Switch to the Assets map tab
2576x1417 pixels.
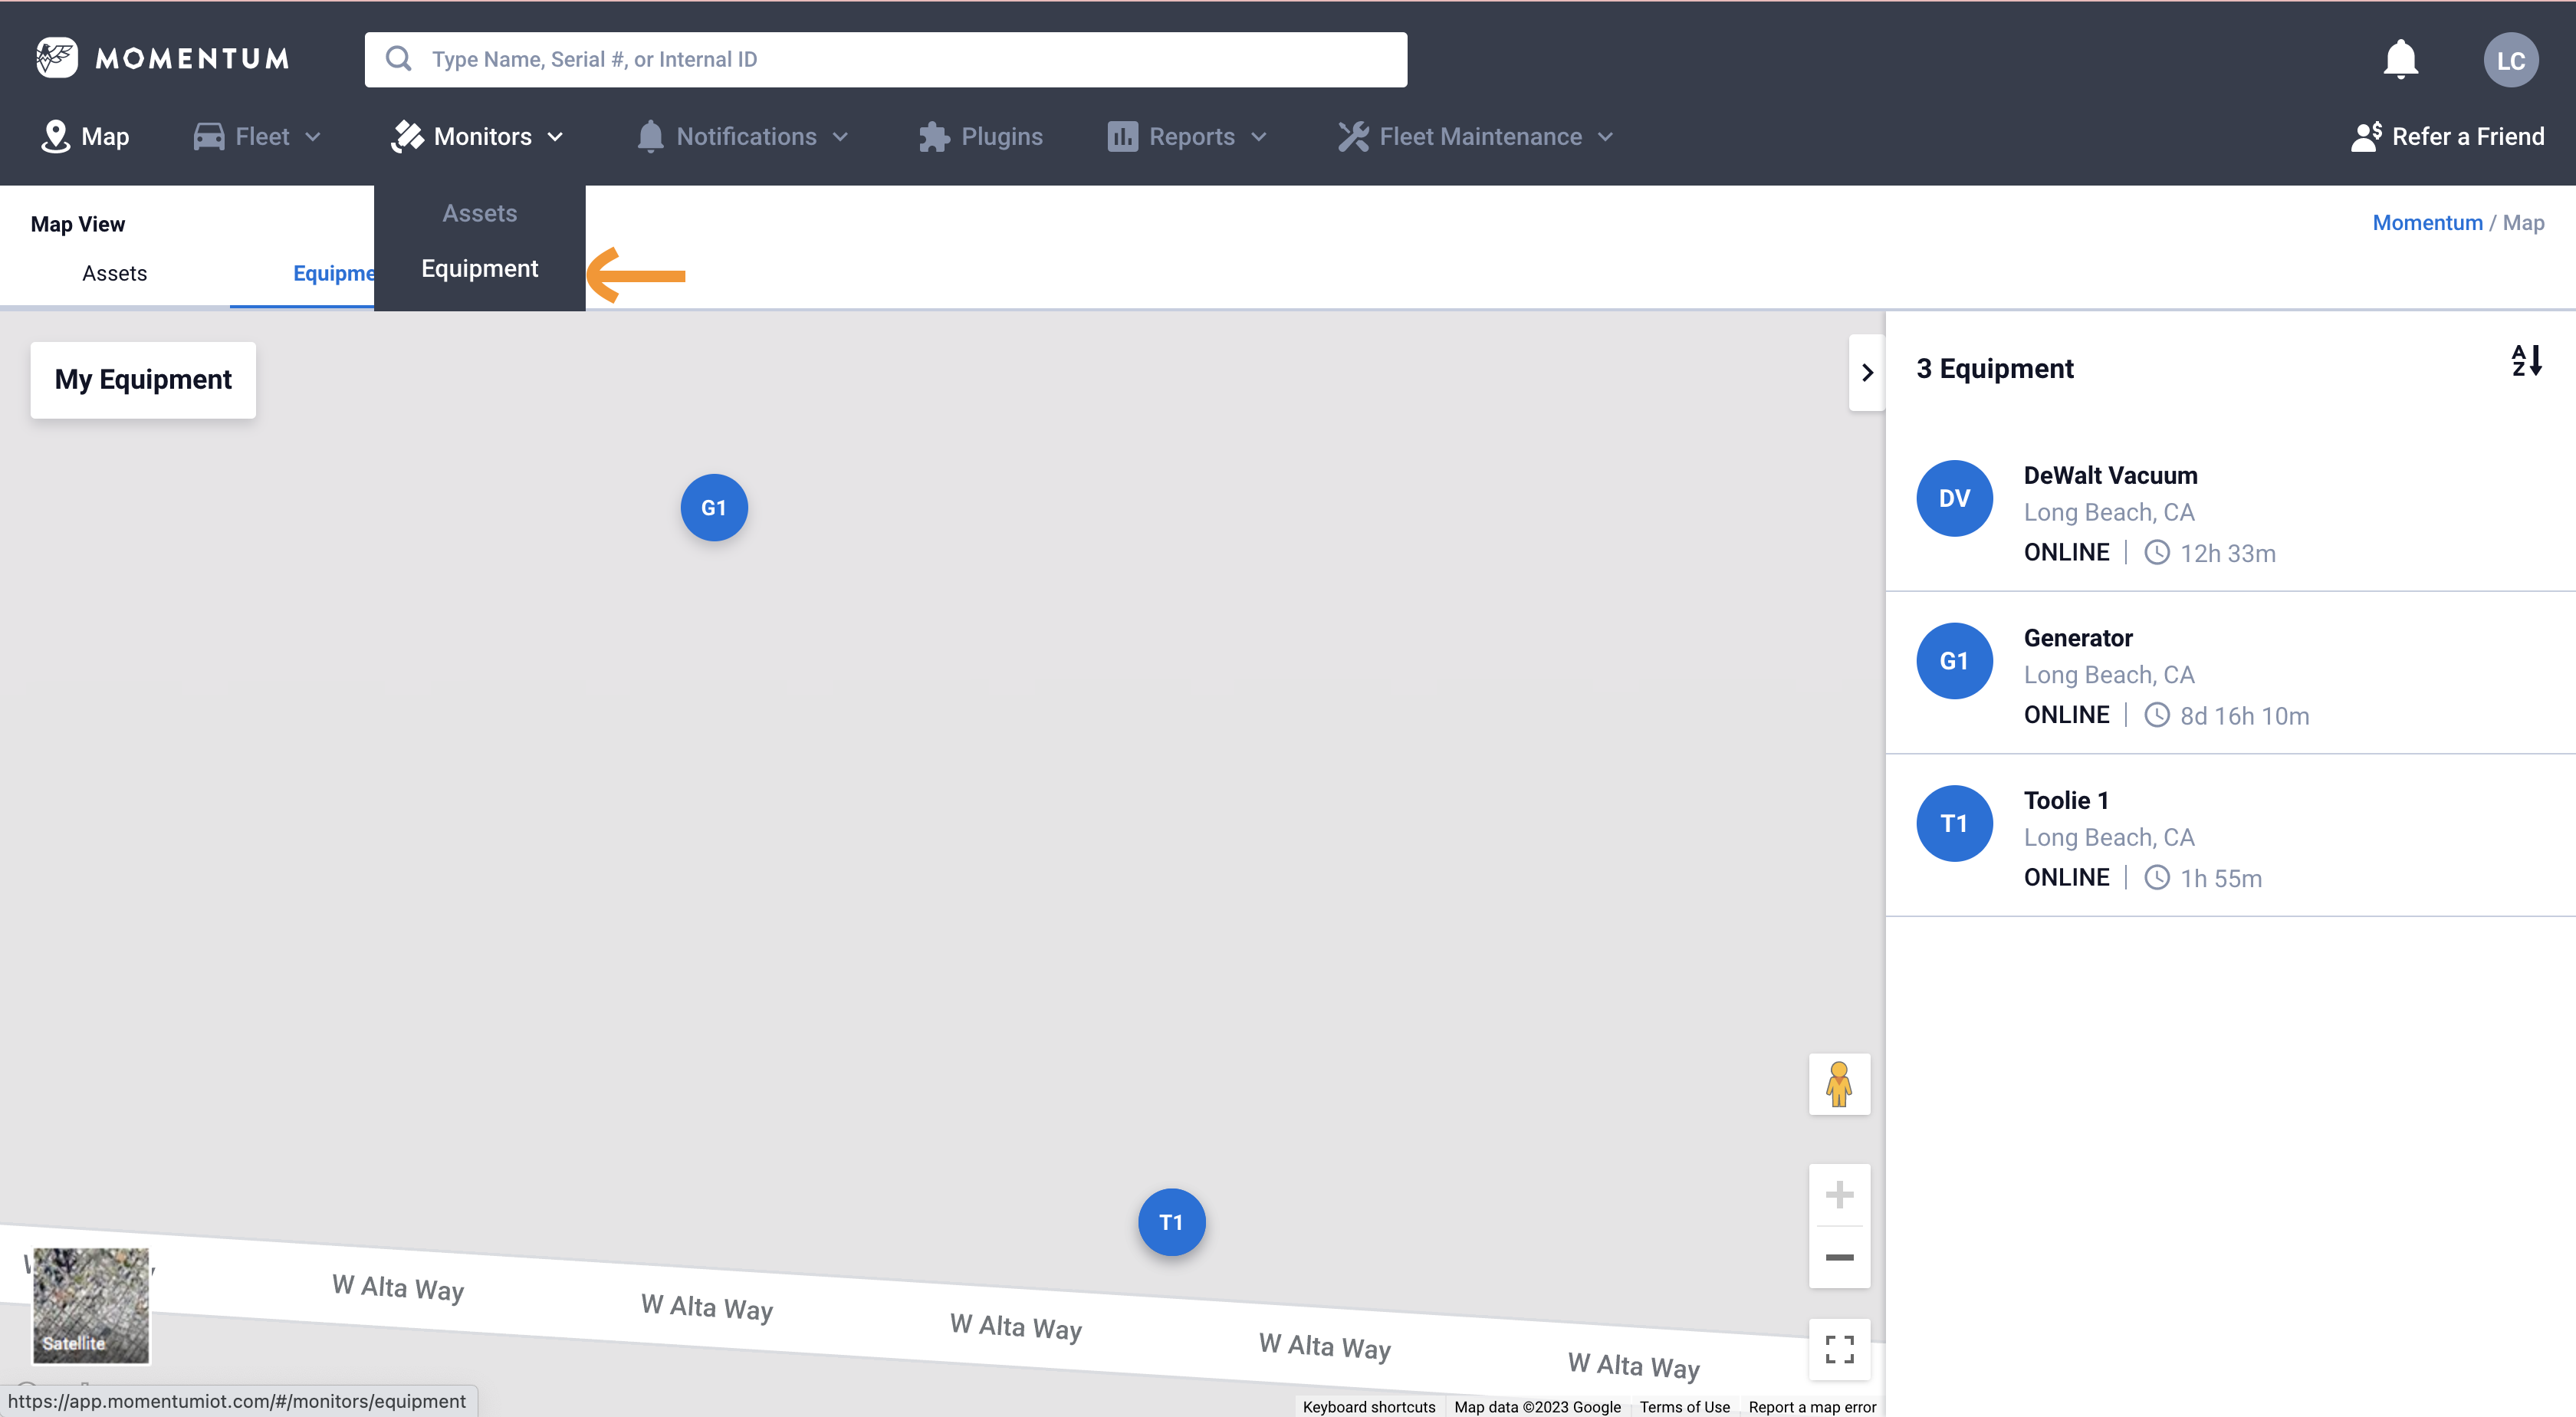click(114, 274)
